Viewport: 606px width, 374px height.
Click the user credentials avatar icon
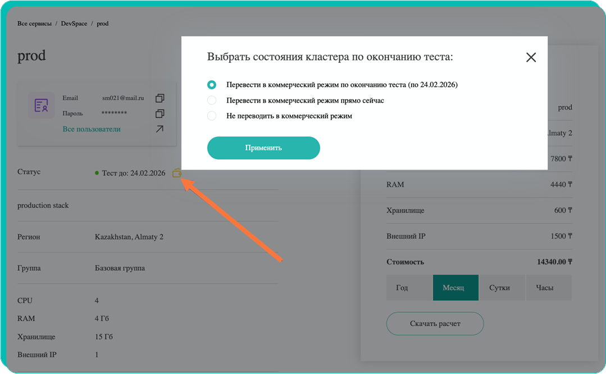tap(41, 105)
